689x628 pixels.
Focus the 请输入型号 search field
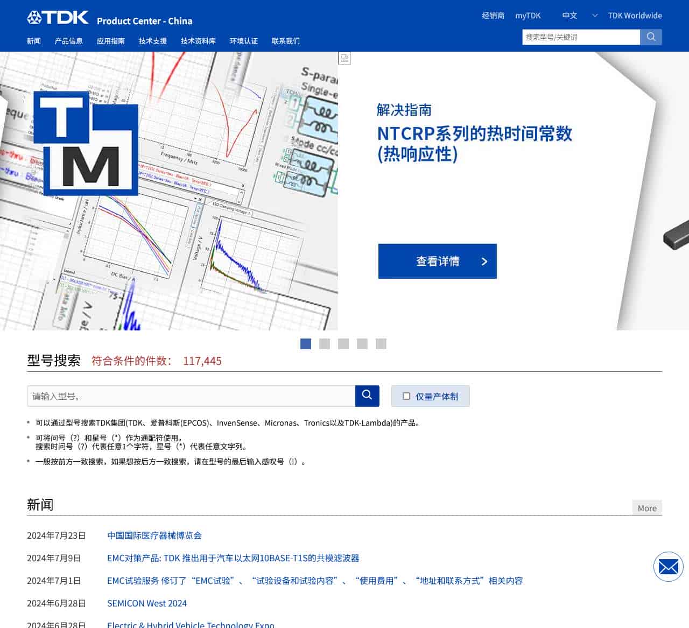(x=191, y=396)
